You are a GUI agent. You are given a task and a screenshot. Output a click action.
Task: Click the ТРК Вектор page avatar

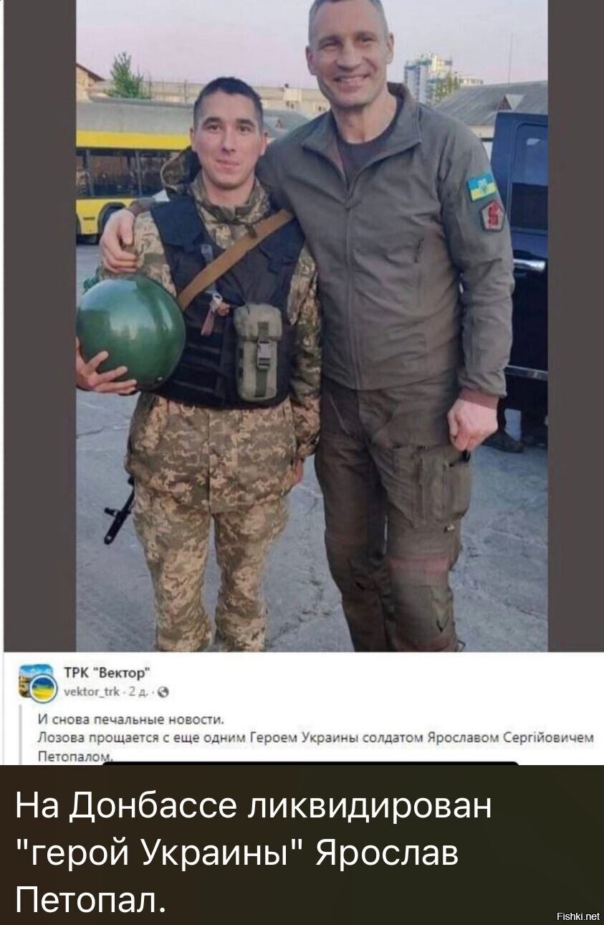[x=36, y=682]
